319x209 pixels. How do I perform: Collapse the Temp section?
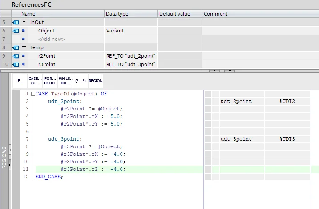click(x=24, y=47)
